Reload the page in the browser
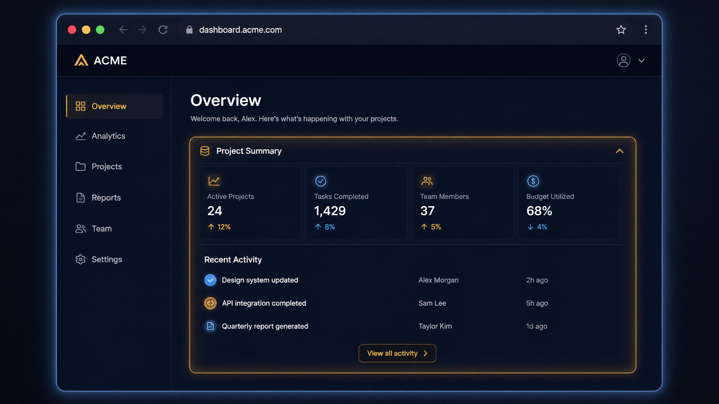719x404 pixels. point(163,29)
